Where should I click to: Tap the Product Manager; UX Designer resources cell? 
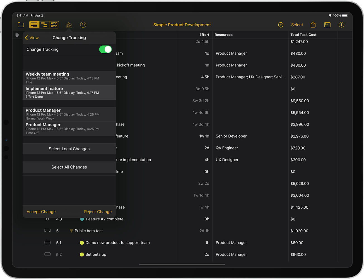(x=250, y=77)
